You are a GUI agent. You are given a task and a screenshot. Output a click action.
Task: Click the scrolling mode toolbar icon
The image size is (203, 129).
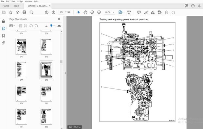129,12
